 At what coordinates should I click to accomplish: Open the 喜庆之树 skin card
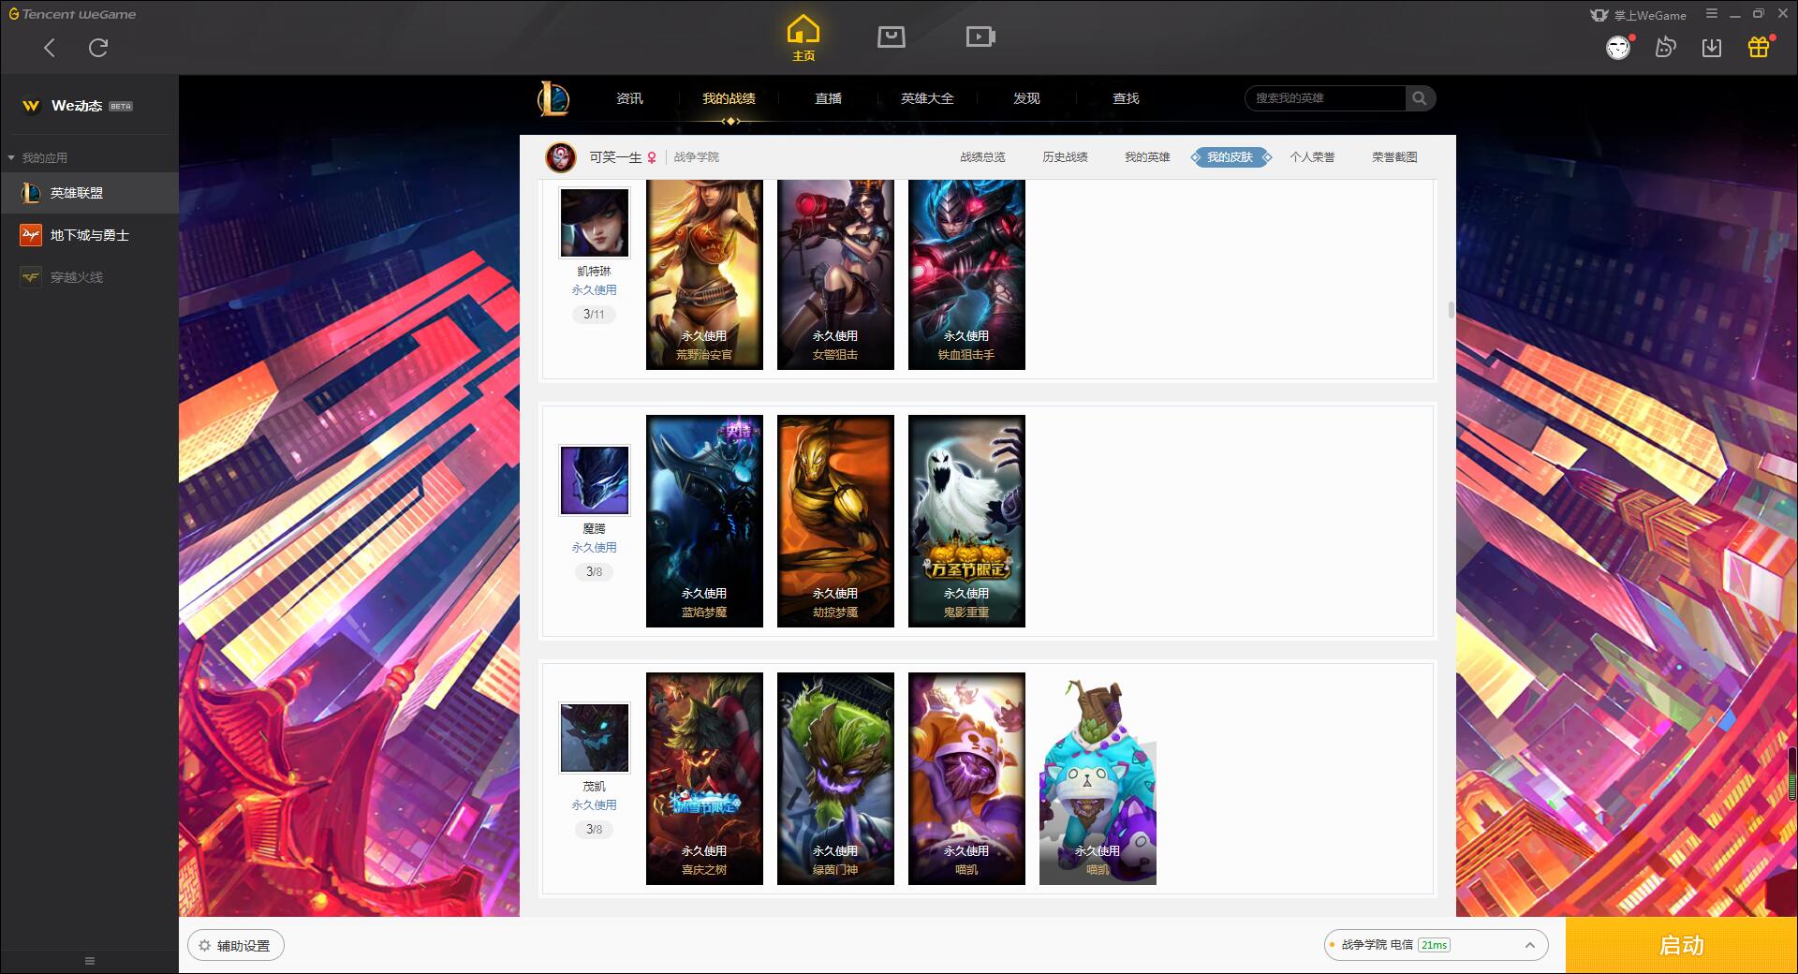click(704, 778)
